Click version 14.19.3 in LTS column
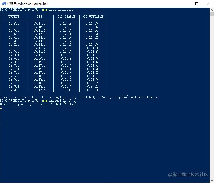The image size is (214, 183). tap(39, 62)
